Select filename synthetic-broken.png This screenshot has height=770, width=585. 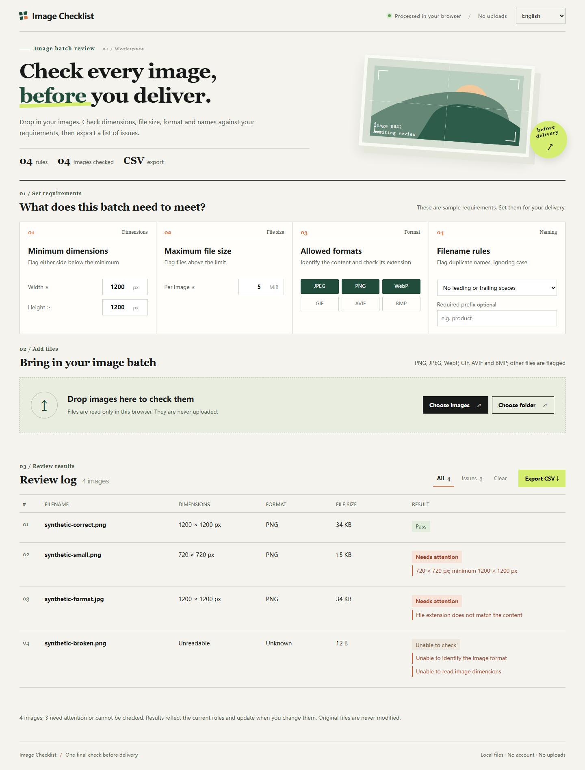click(x=75, y=643)
